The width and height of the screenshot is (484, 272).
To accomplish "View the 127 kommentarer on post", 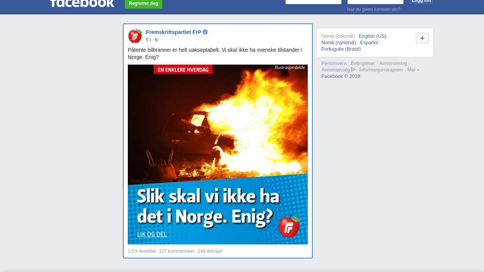I will click(177, 251).
